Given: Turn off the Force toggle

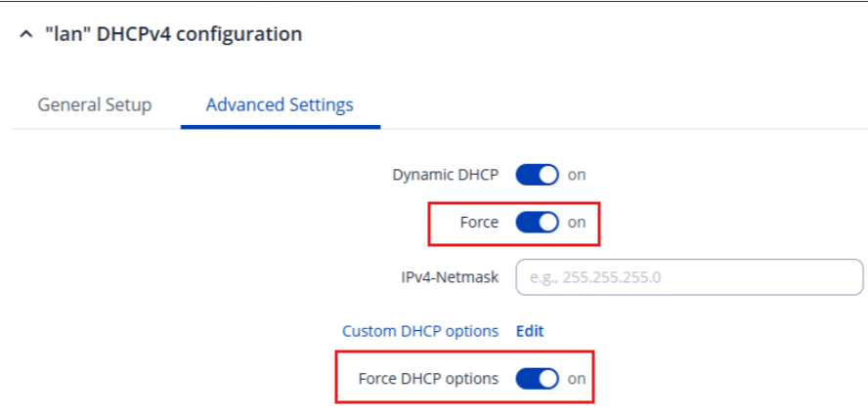Looking at the screenshot, I should 537,223.
